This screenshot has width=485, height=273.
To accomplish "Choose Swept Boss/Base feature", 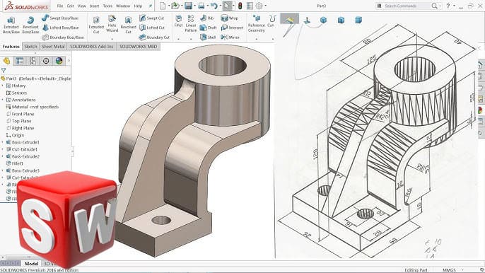I will (60, 18).
